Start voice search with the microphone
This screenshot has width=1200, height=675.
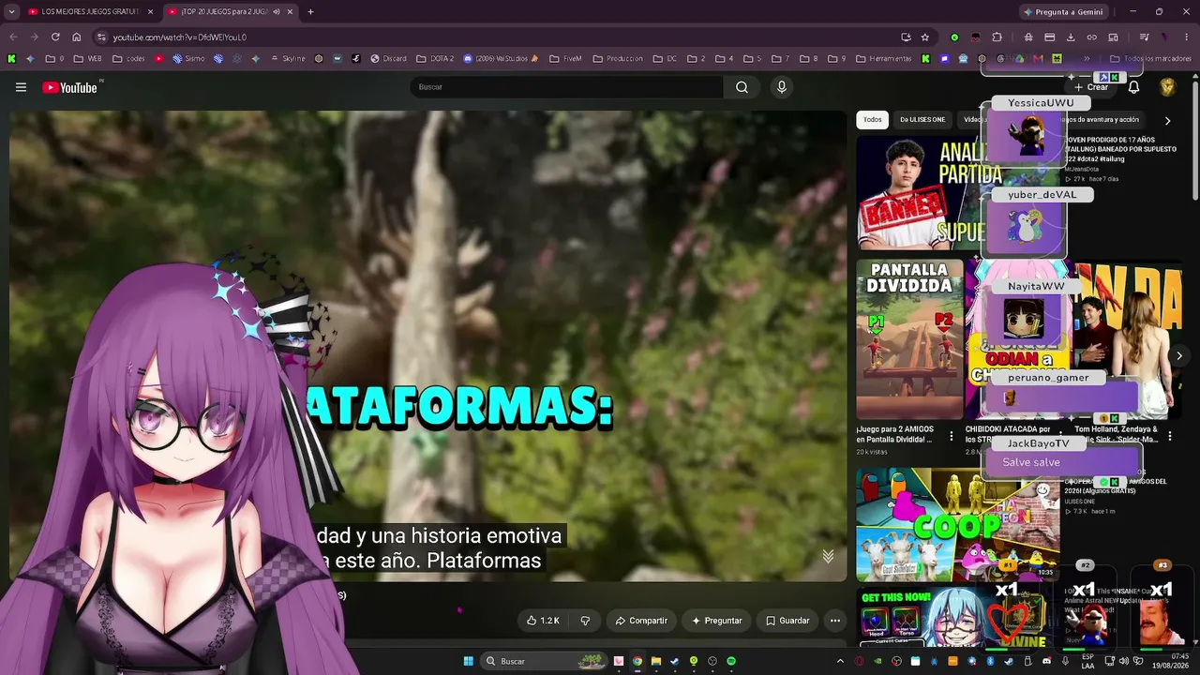tap(782, 87)
